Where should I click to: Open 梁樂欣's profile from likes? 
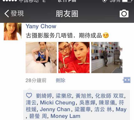point(64,96)
